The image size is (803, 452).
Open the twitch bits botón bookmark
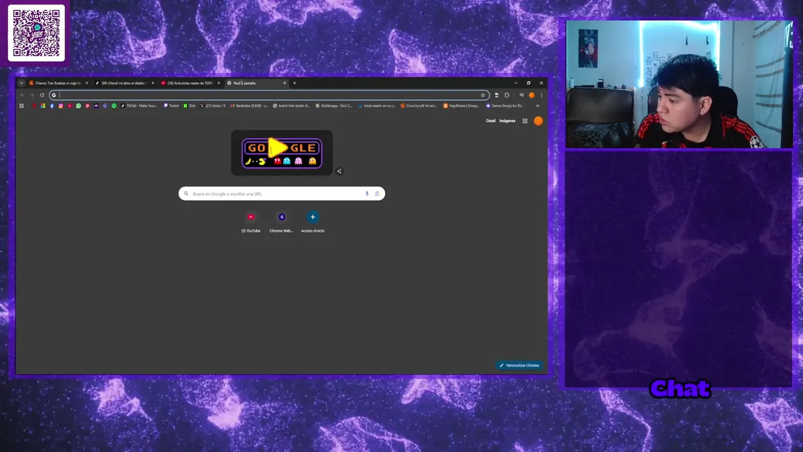click(292, 105)
